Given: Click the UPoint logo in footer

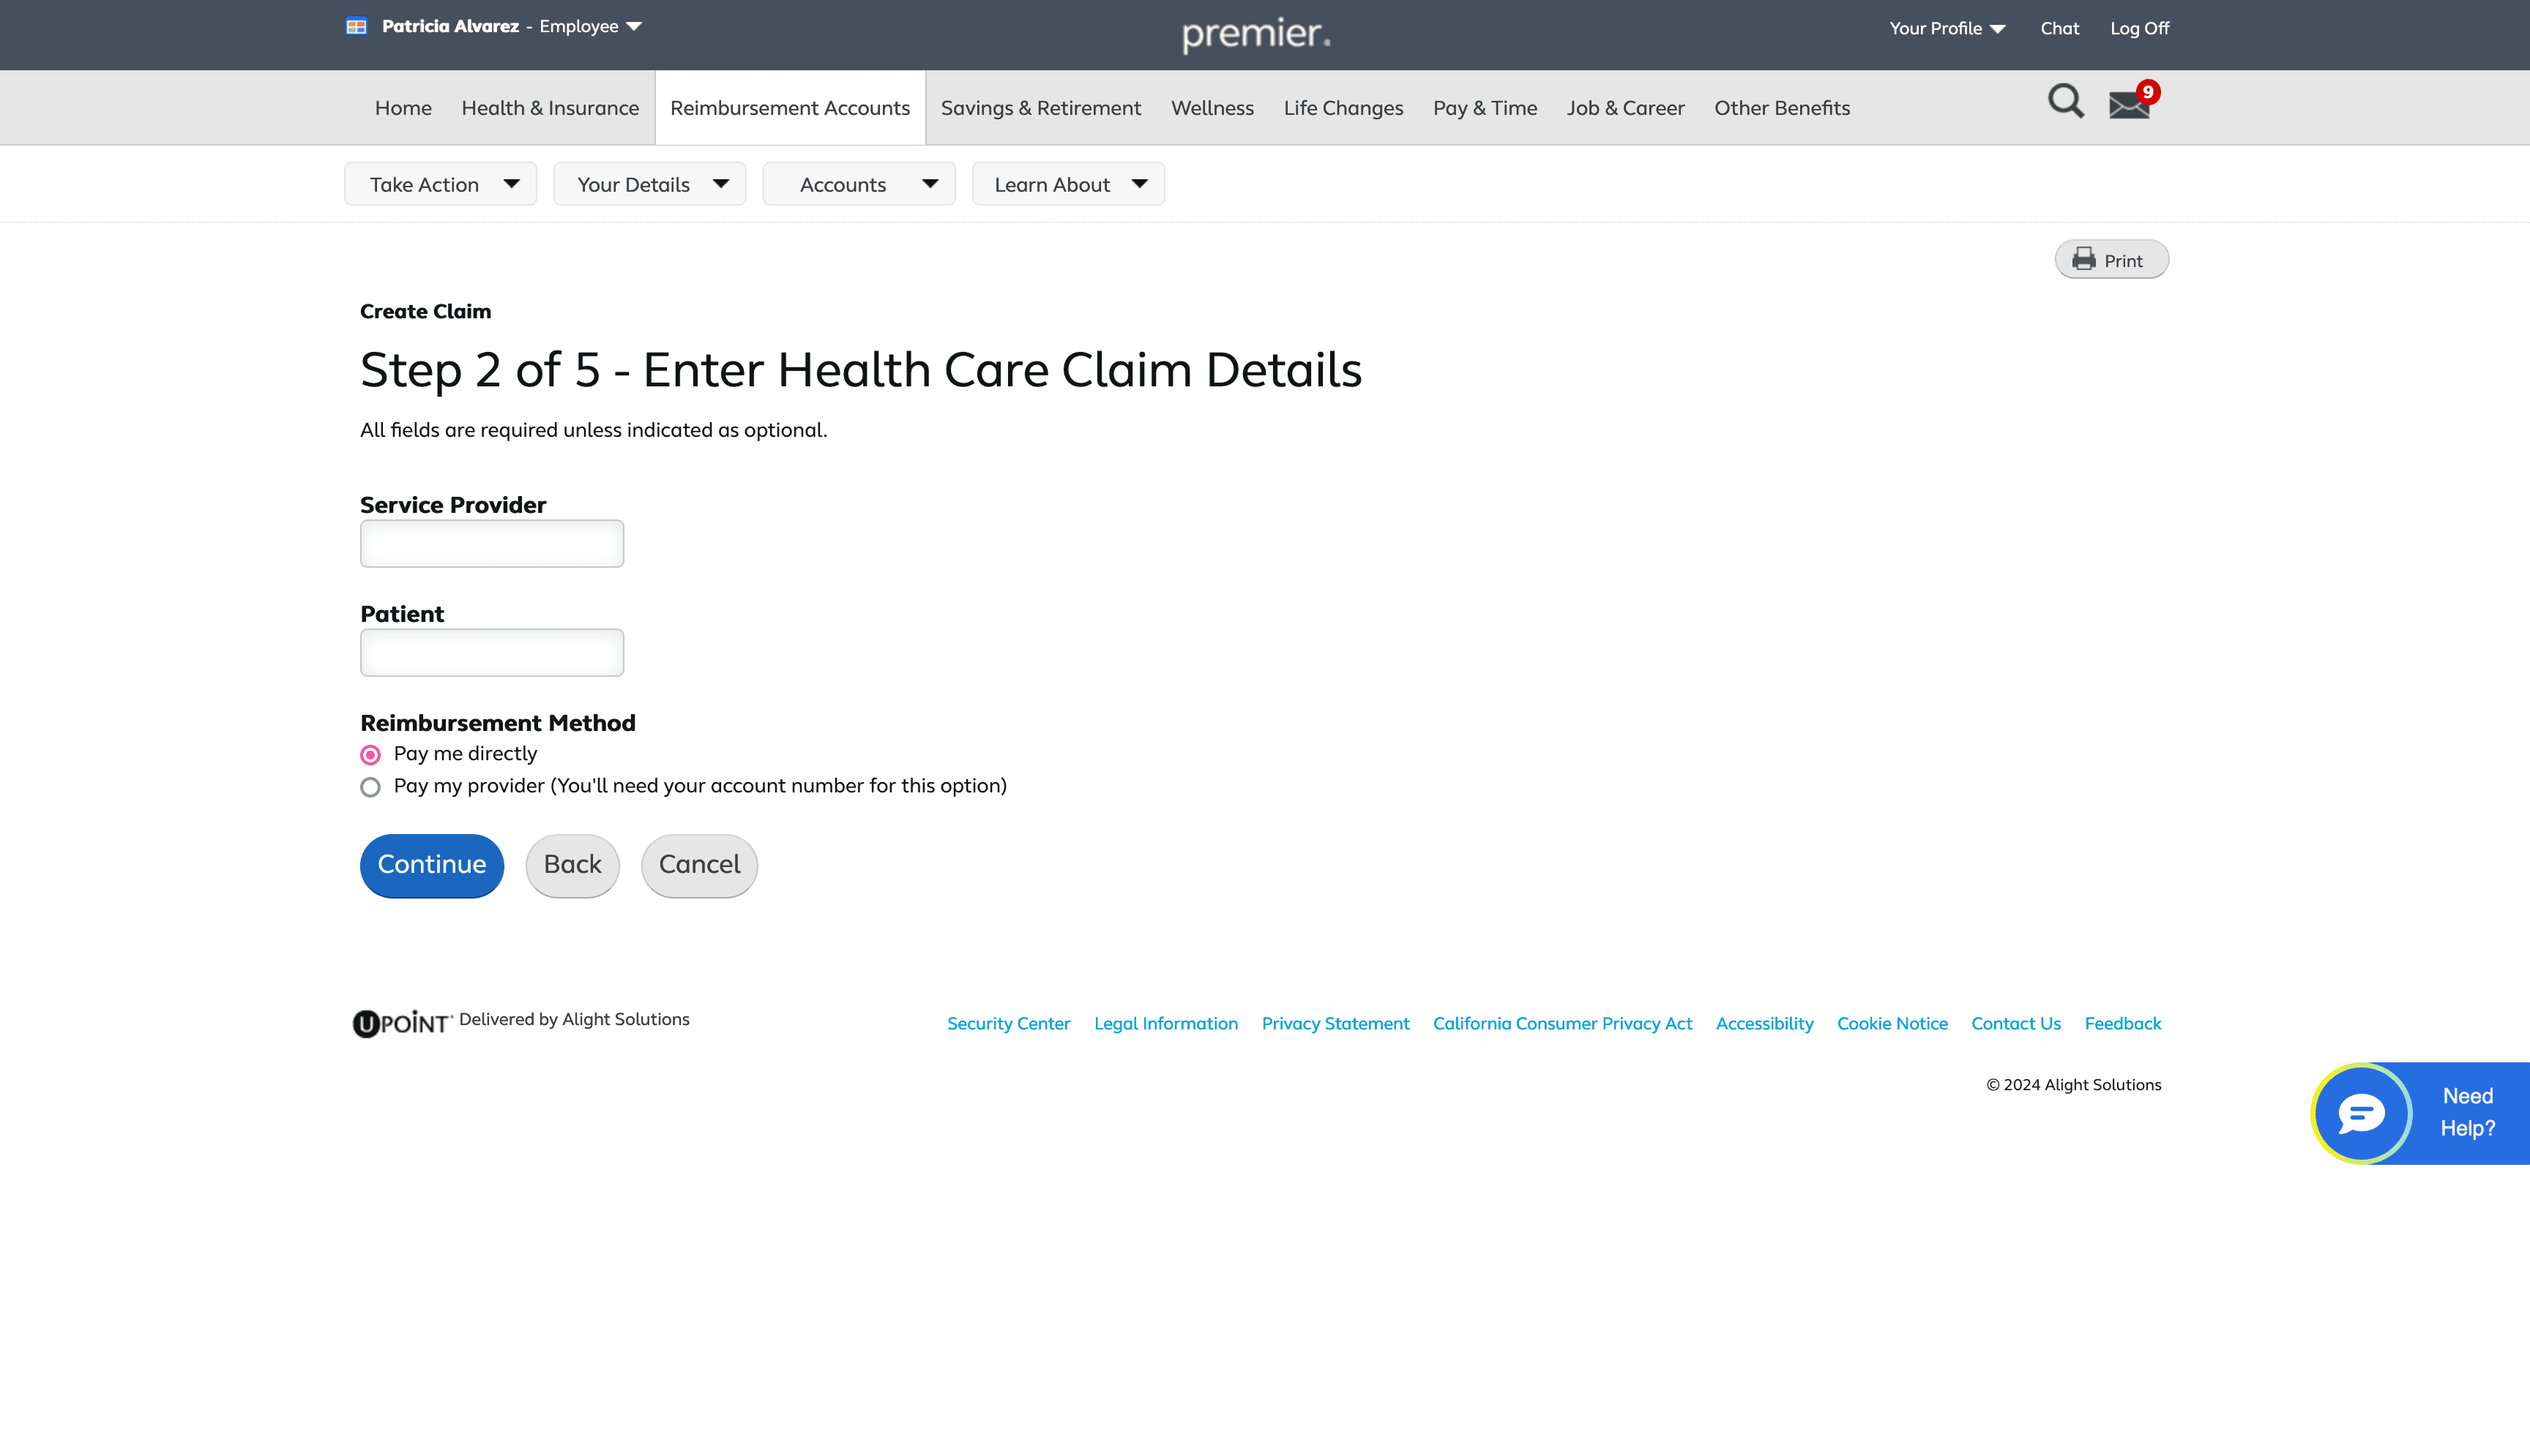Looking at the screenshot, I should [402, 1022].
